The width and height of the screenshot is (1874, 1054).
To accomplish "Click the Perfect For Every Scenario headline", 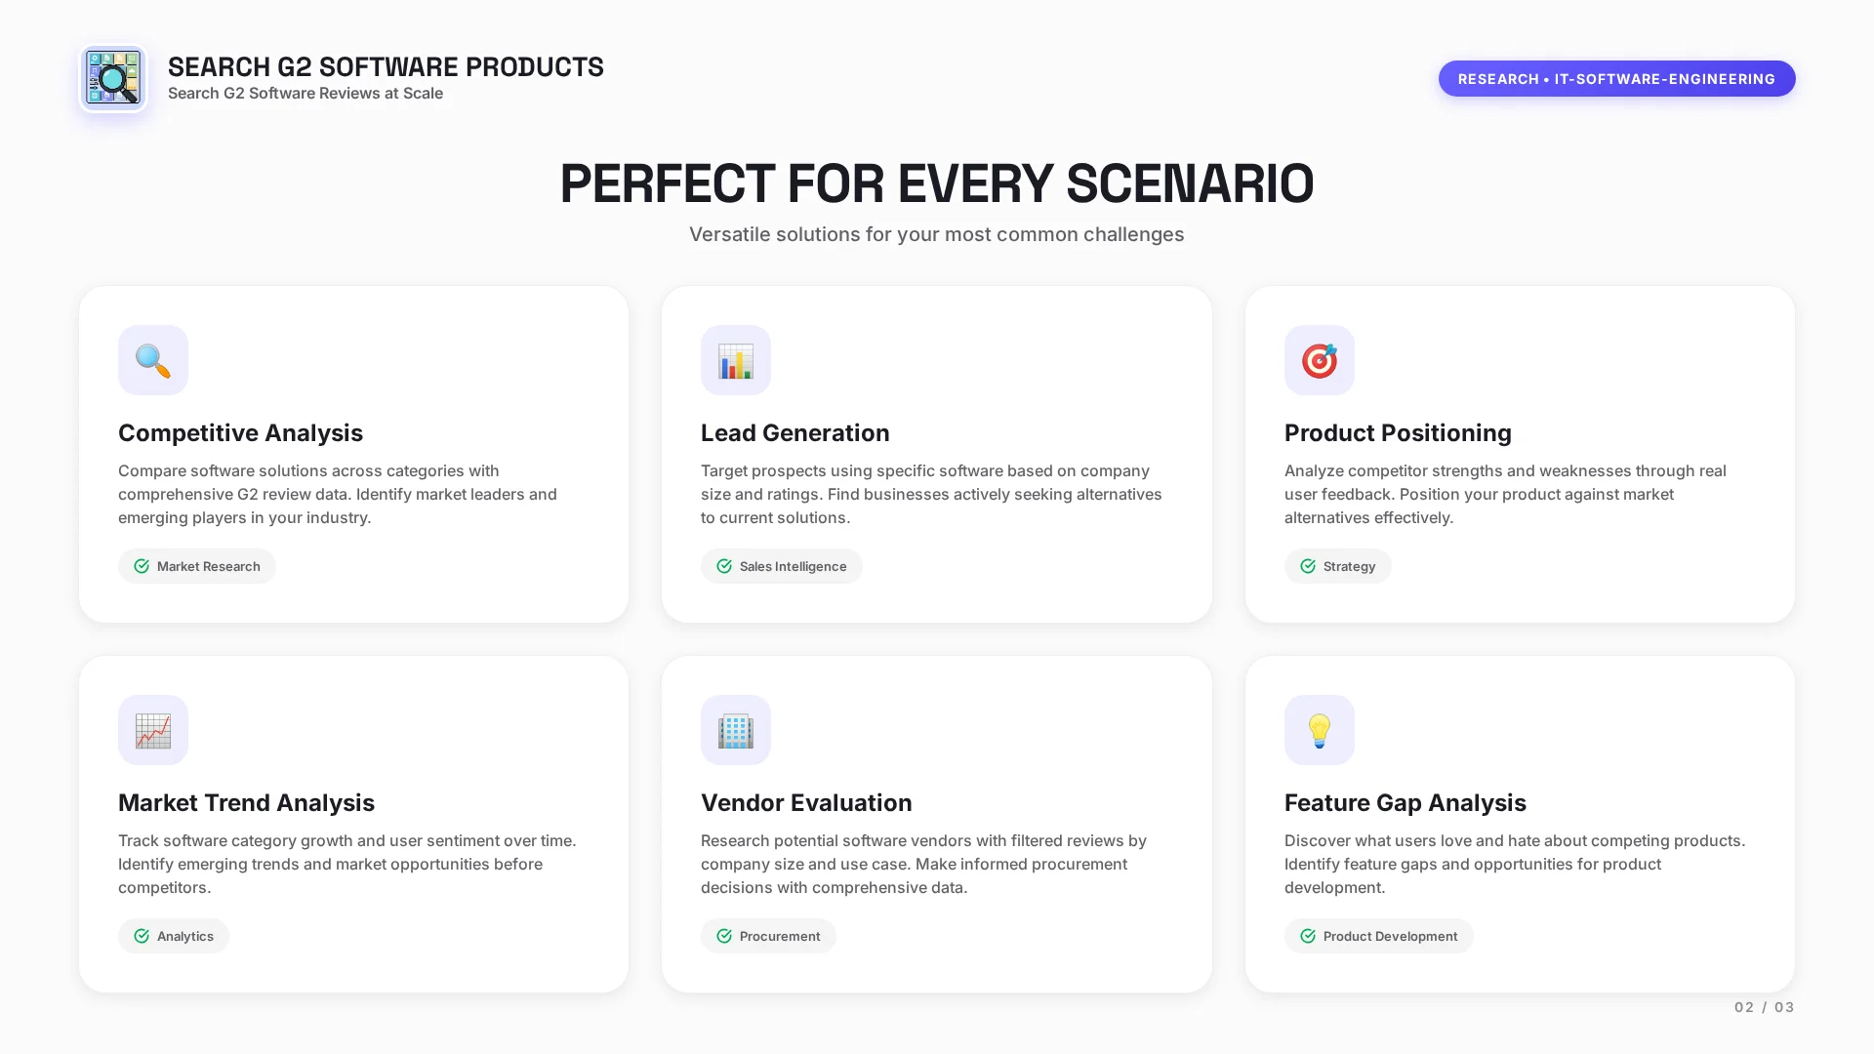I will (937, 183).
